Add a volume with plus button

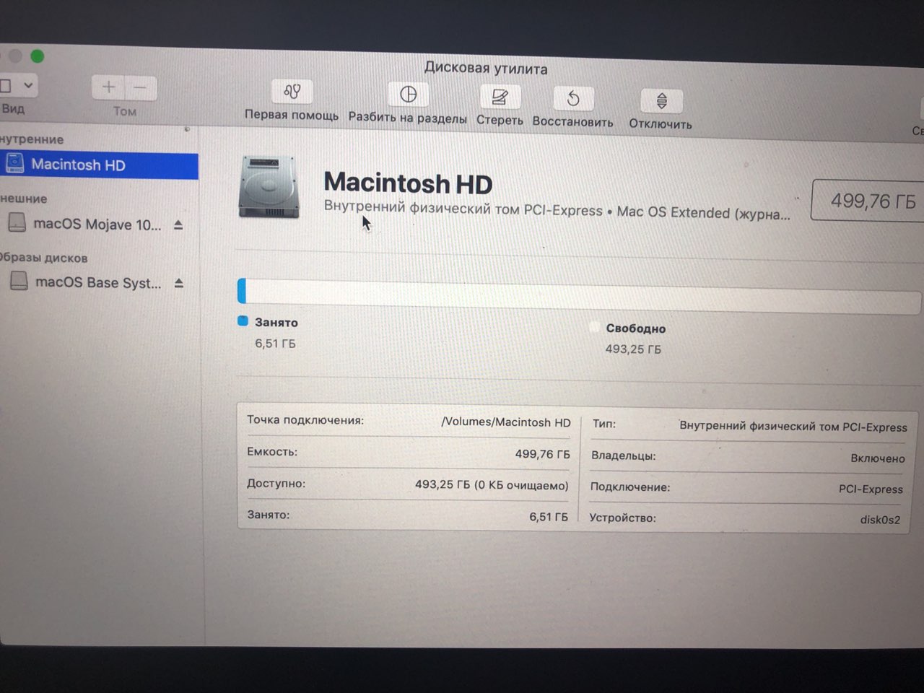point(108,87)
